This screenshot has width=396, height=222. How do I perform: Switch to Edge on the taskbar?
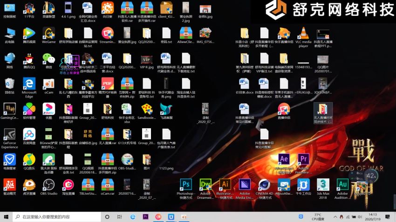click(x=133, y=217)
